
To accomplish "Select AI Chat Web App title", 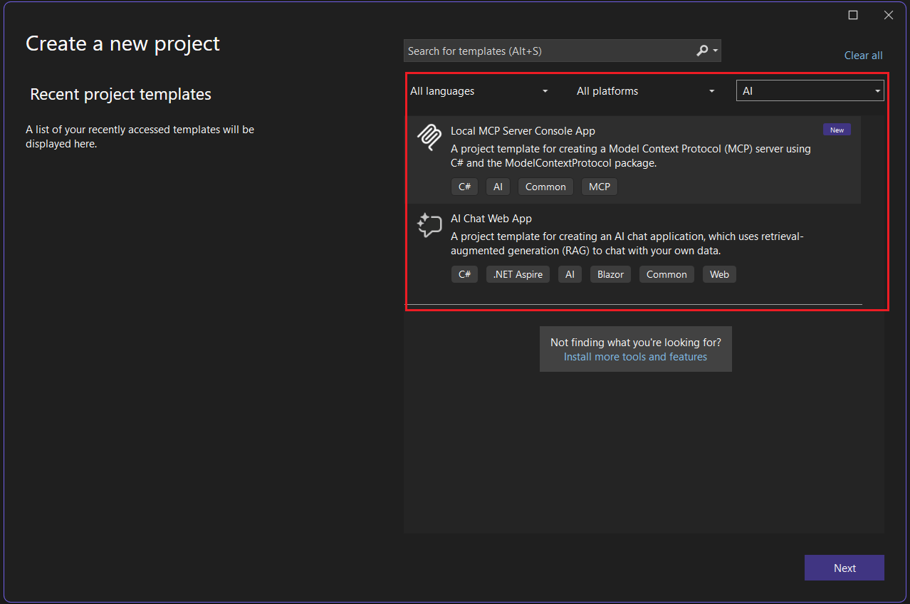I will tap(491, 219).
